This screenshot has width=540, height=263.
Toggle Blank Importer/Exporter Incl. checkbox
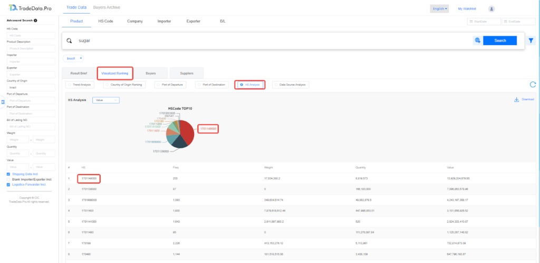8,179
